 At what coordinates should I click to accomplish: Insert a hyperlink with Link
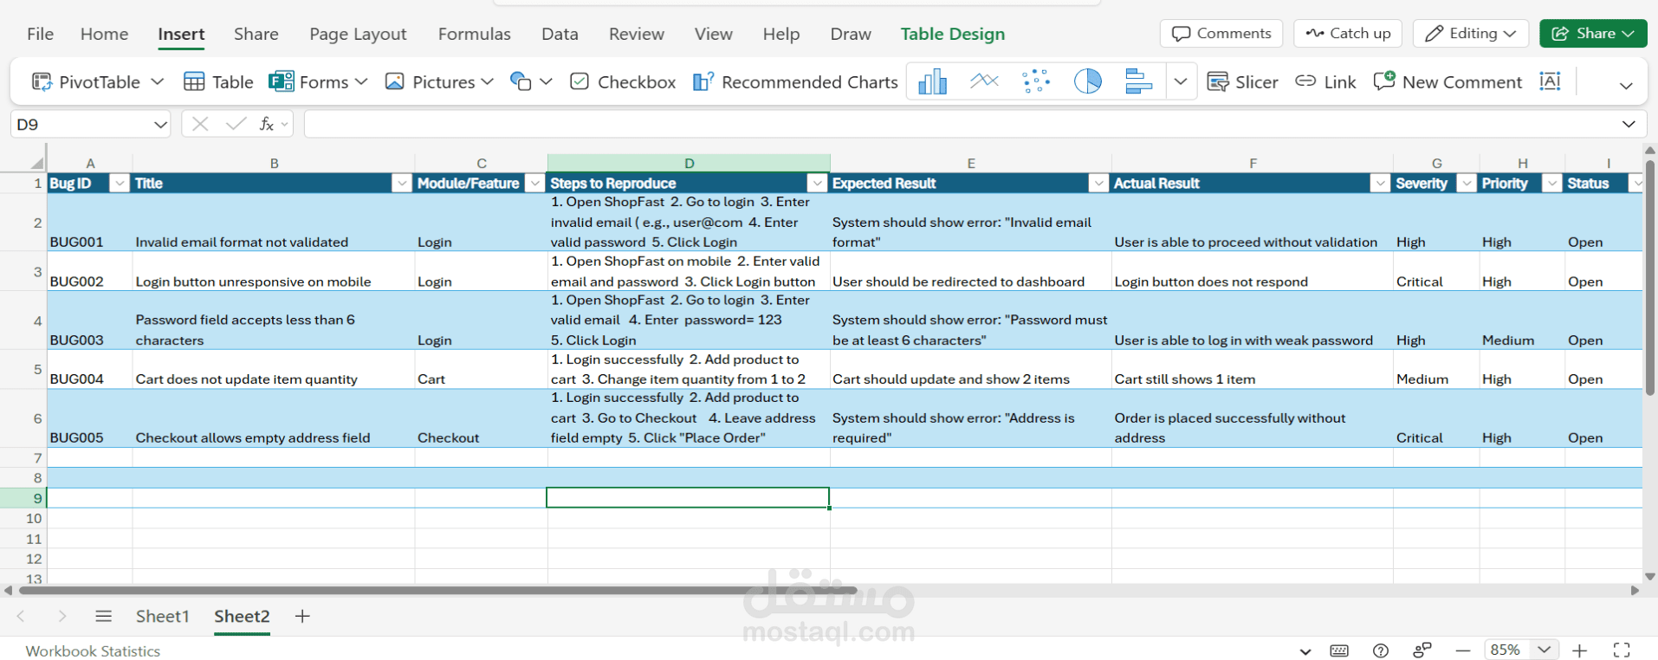coord(1325,81)
